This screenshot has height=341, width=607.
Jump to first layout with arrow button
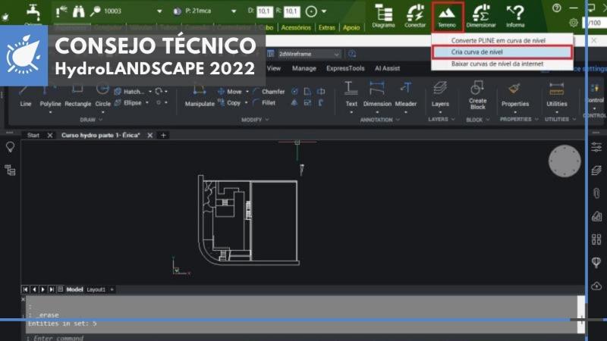click(x=25, y=289)
